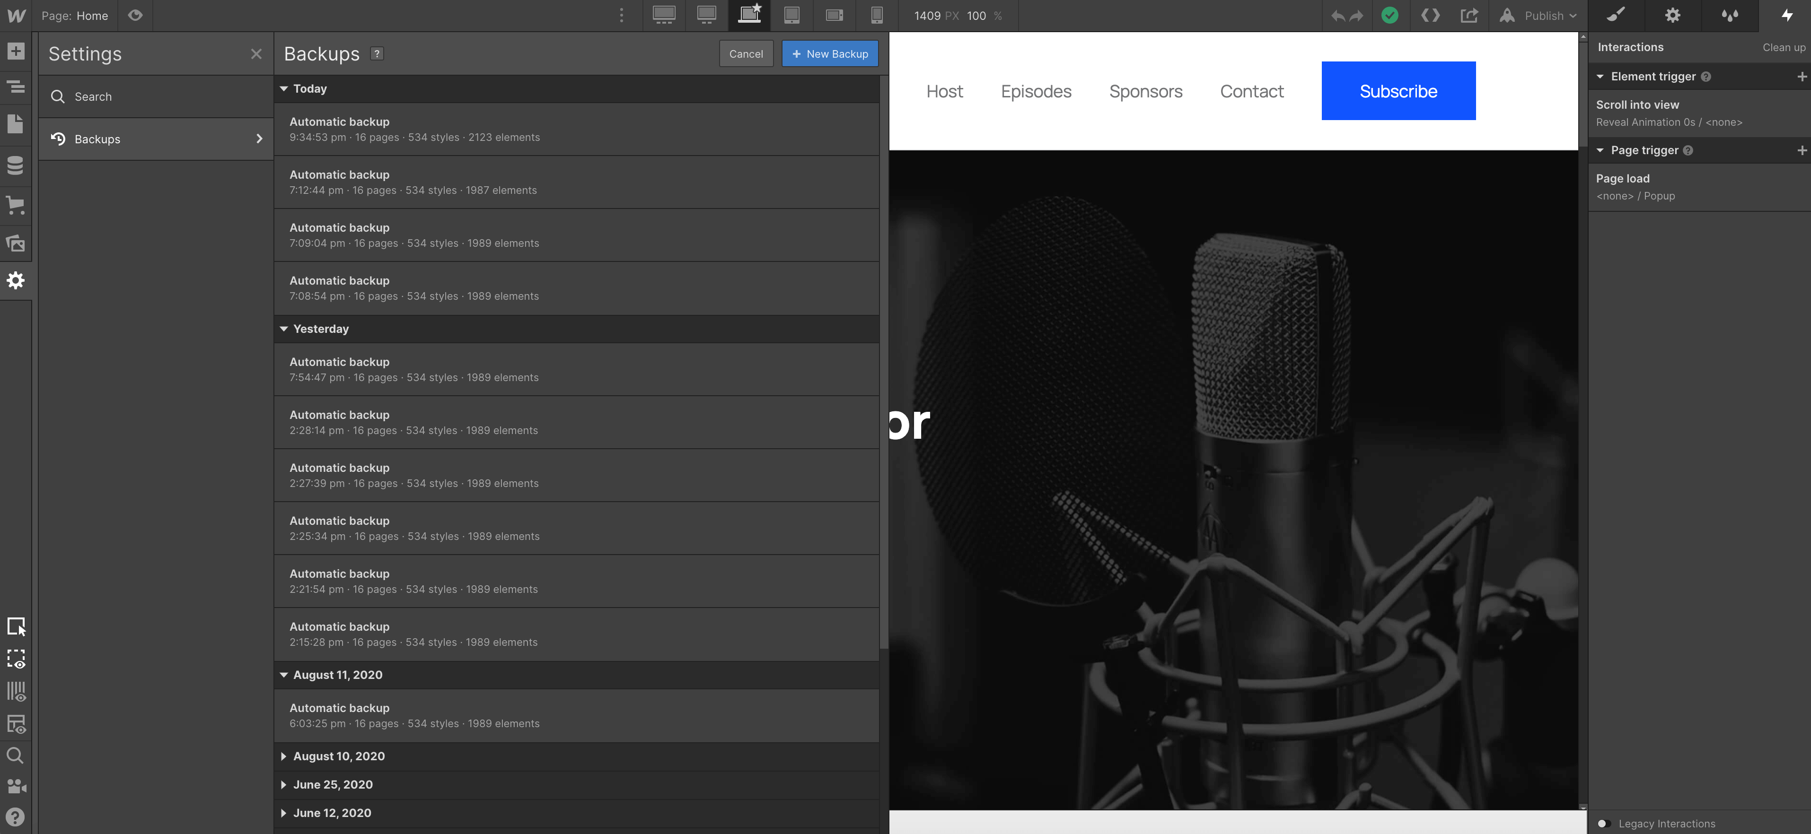Open the Style Manager droplets icon

click(x=1730, y=16)
